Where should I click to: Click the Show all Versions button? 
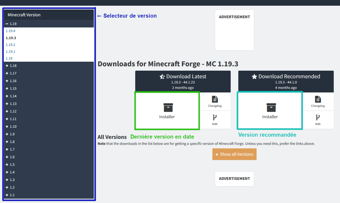pos(234,154)
